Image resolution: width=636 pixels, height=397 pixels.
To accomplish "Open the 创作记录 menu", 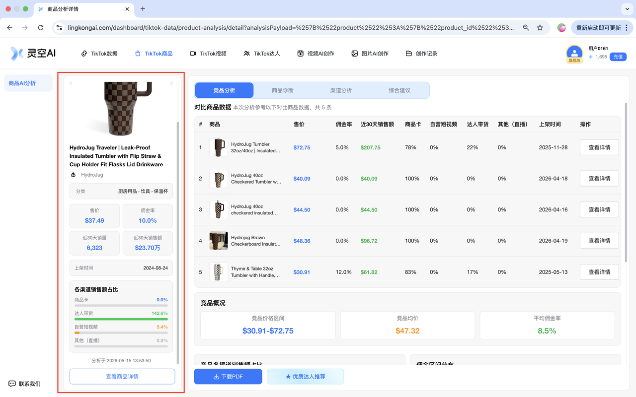I will coord(422,54).
